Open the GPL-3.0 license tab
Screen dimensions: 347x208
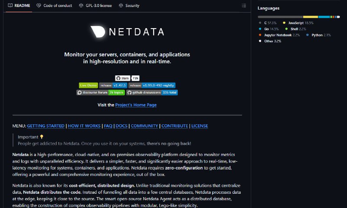pyautogui.click(x=95, y=6)
